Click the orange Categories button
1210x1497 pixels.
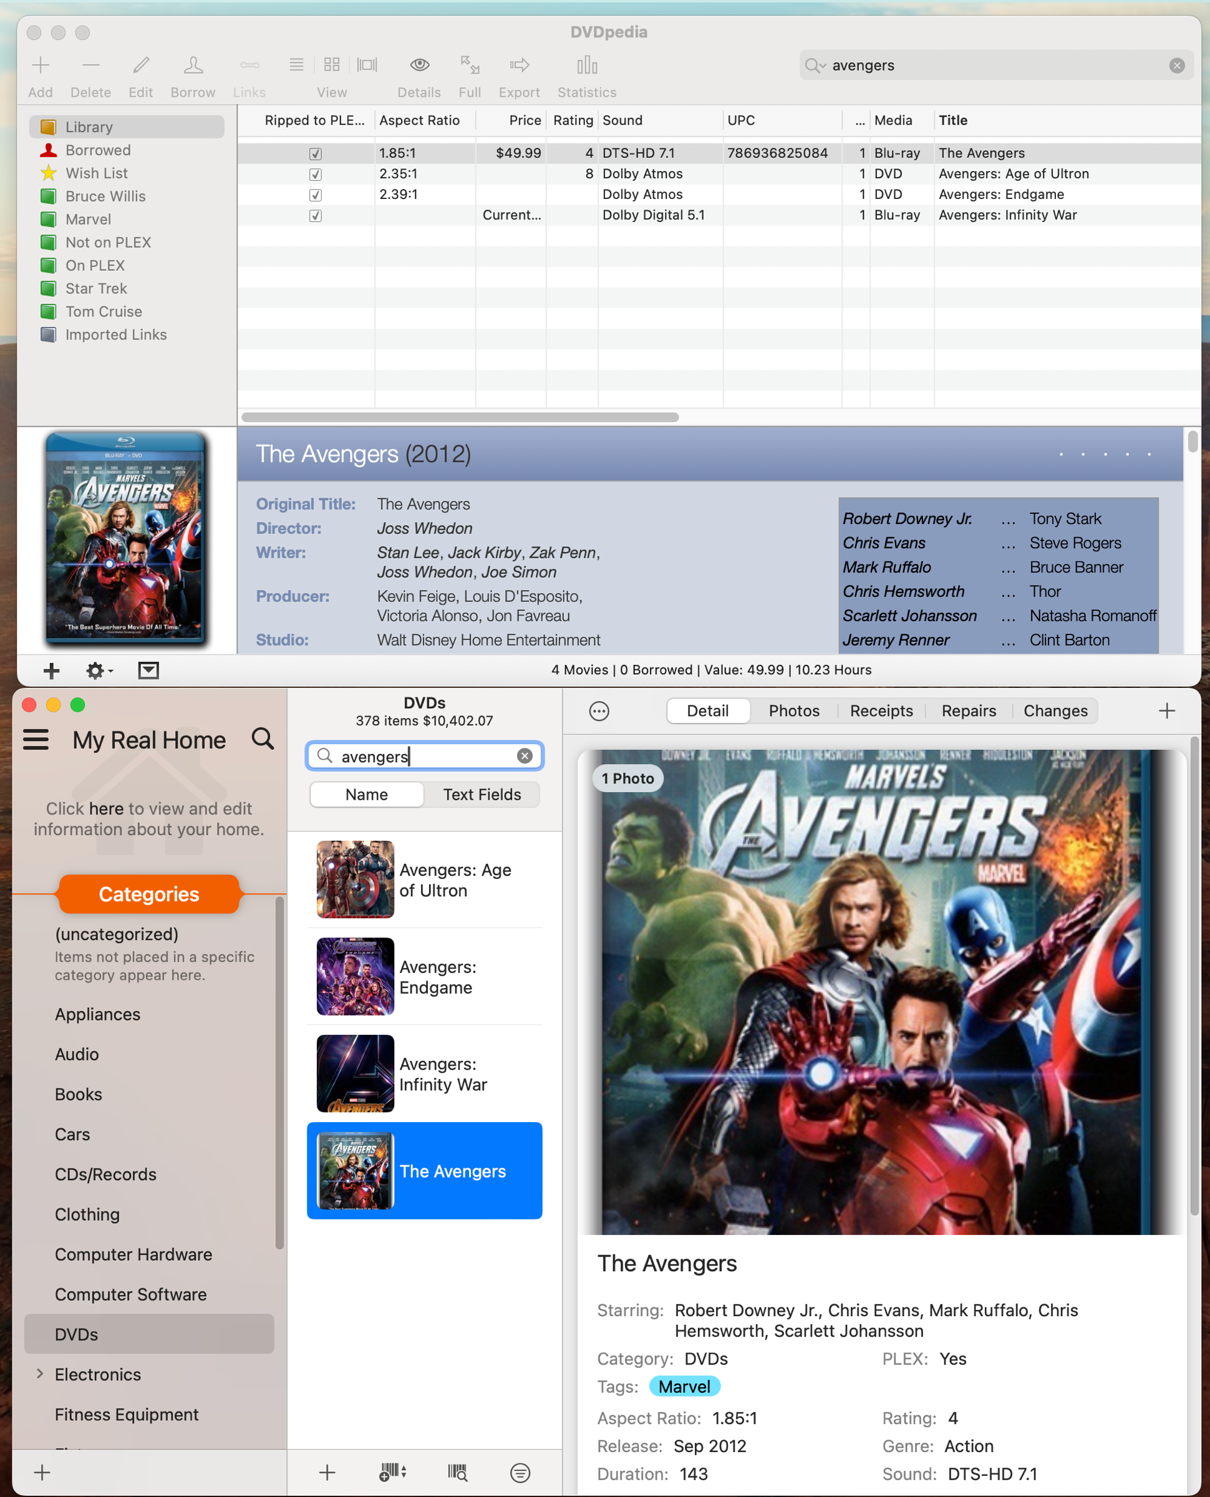click(x=149, y=894)
